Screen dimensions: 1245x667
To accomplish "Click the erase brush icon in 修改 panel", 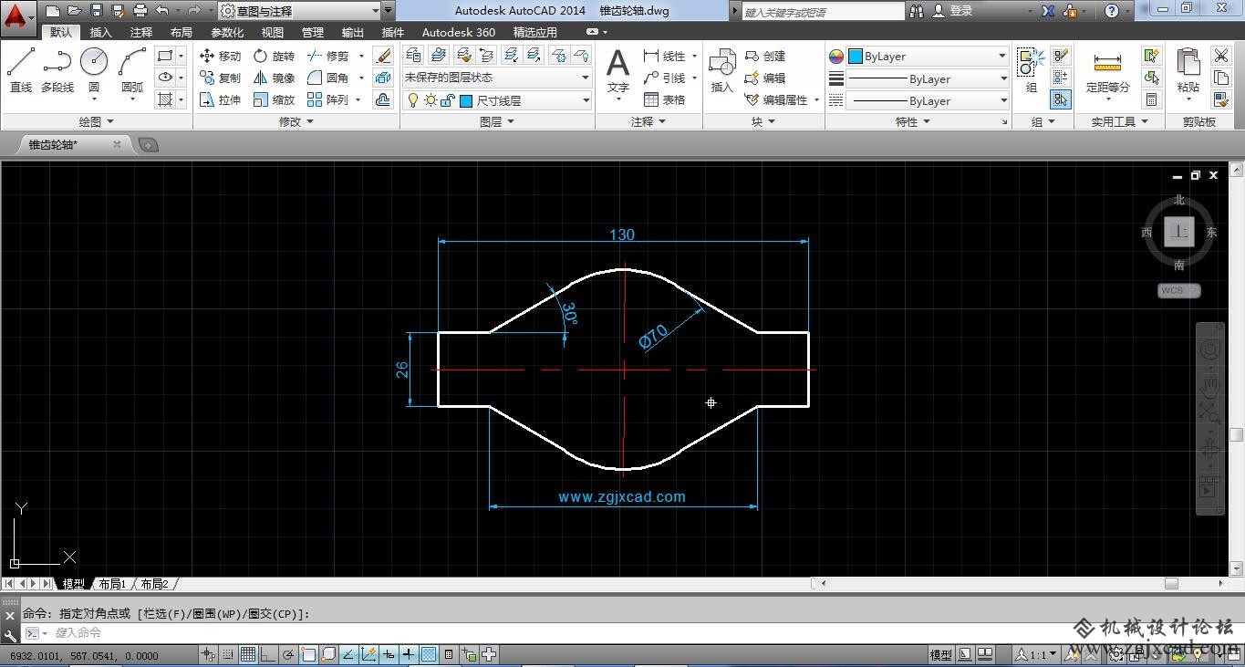I will tap(383, 56).
